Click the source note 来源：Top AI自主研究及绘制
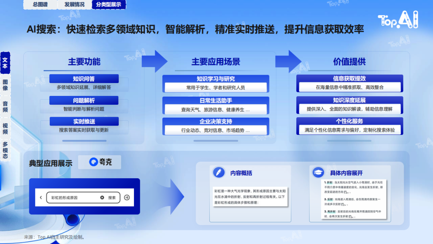 tap(54, 237)
